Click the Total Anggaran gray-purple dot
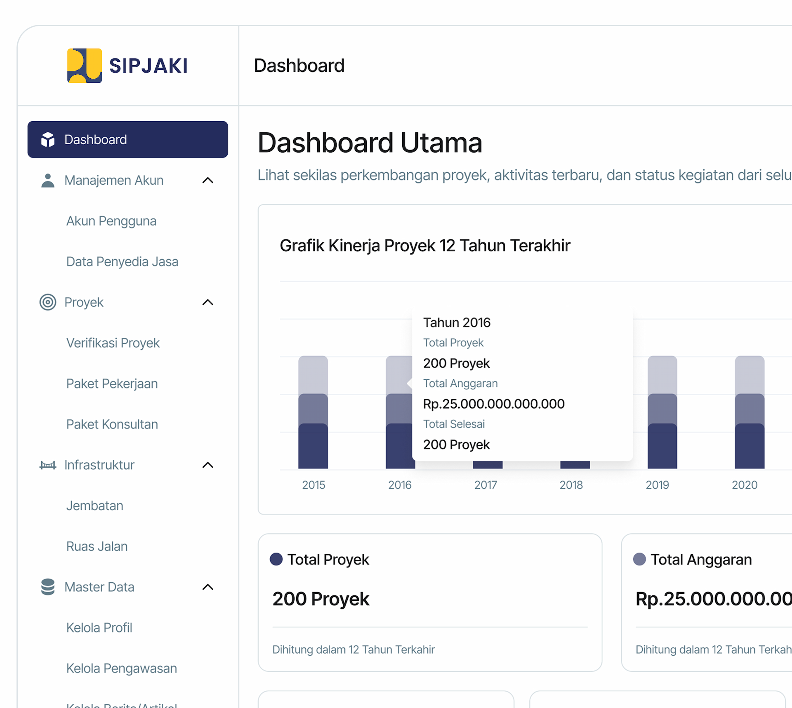 tap(639, 559)
